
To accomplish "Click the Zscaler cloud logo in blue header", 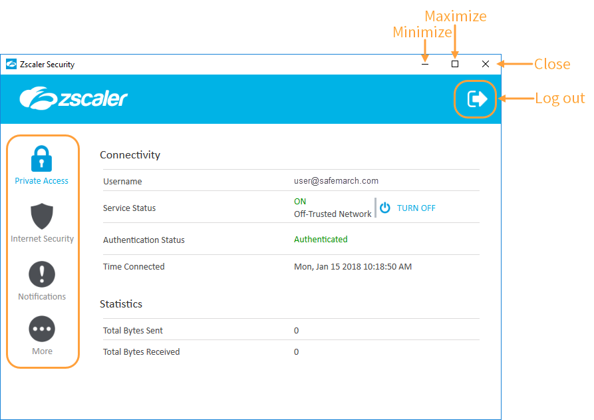I will tap(73, 99).
